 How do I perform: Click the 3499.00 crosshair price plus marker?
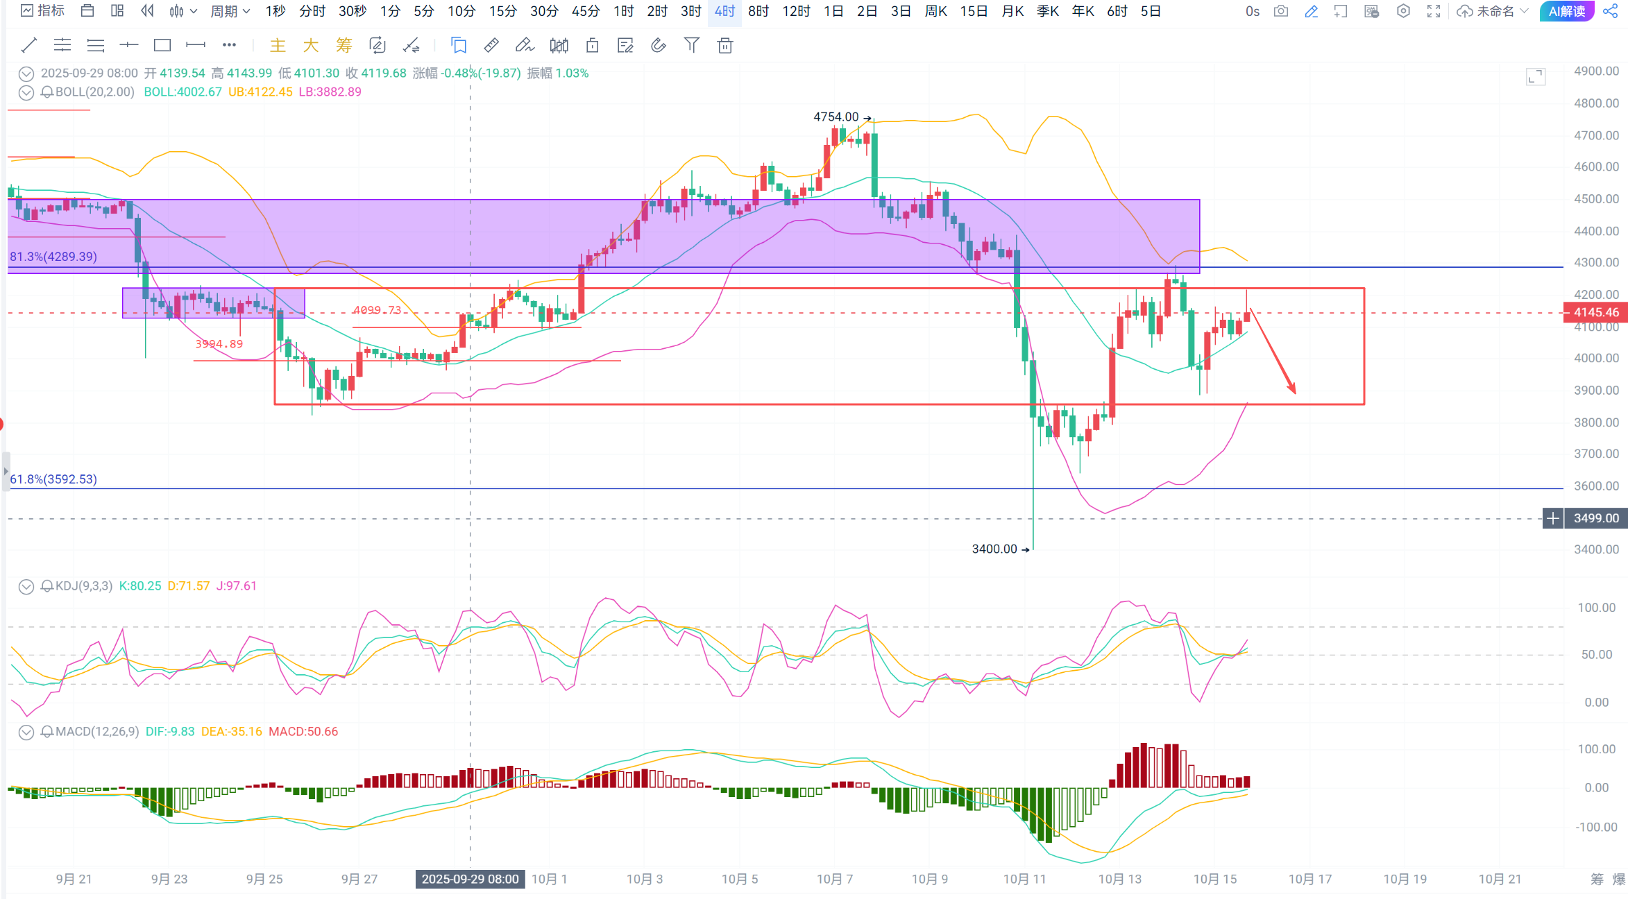(1553, 518)
